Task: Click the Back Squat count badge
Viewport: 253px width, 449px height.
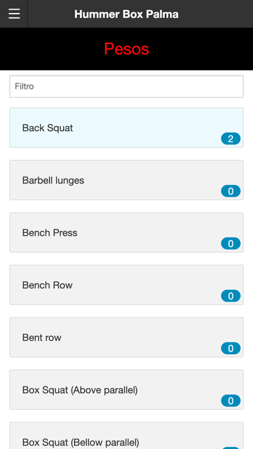Action: point(230,139)
